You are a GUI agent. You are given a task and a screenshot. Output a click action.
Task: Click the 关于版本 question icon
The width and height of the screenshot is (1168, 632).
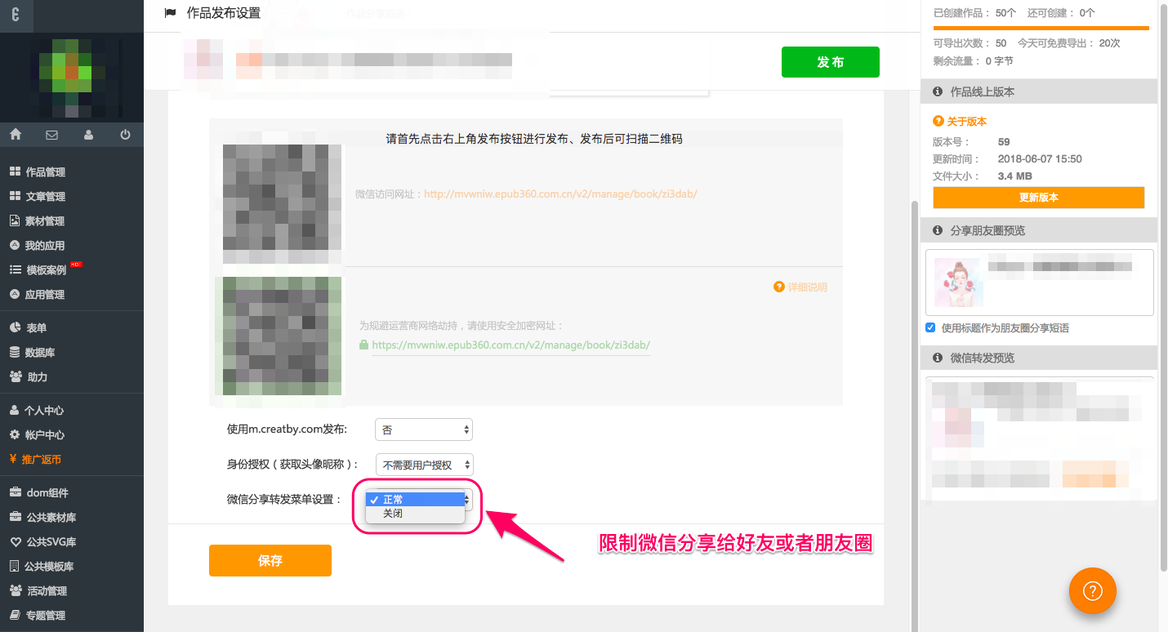(938, 121)
